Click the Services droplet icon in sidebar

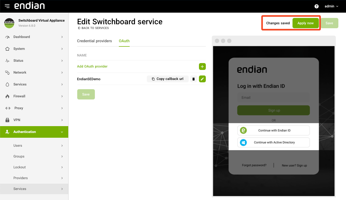pyautogui.click(x=7, y=84)
